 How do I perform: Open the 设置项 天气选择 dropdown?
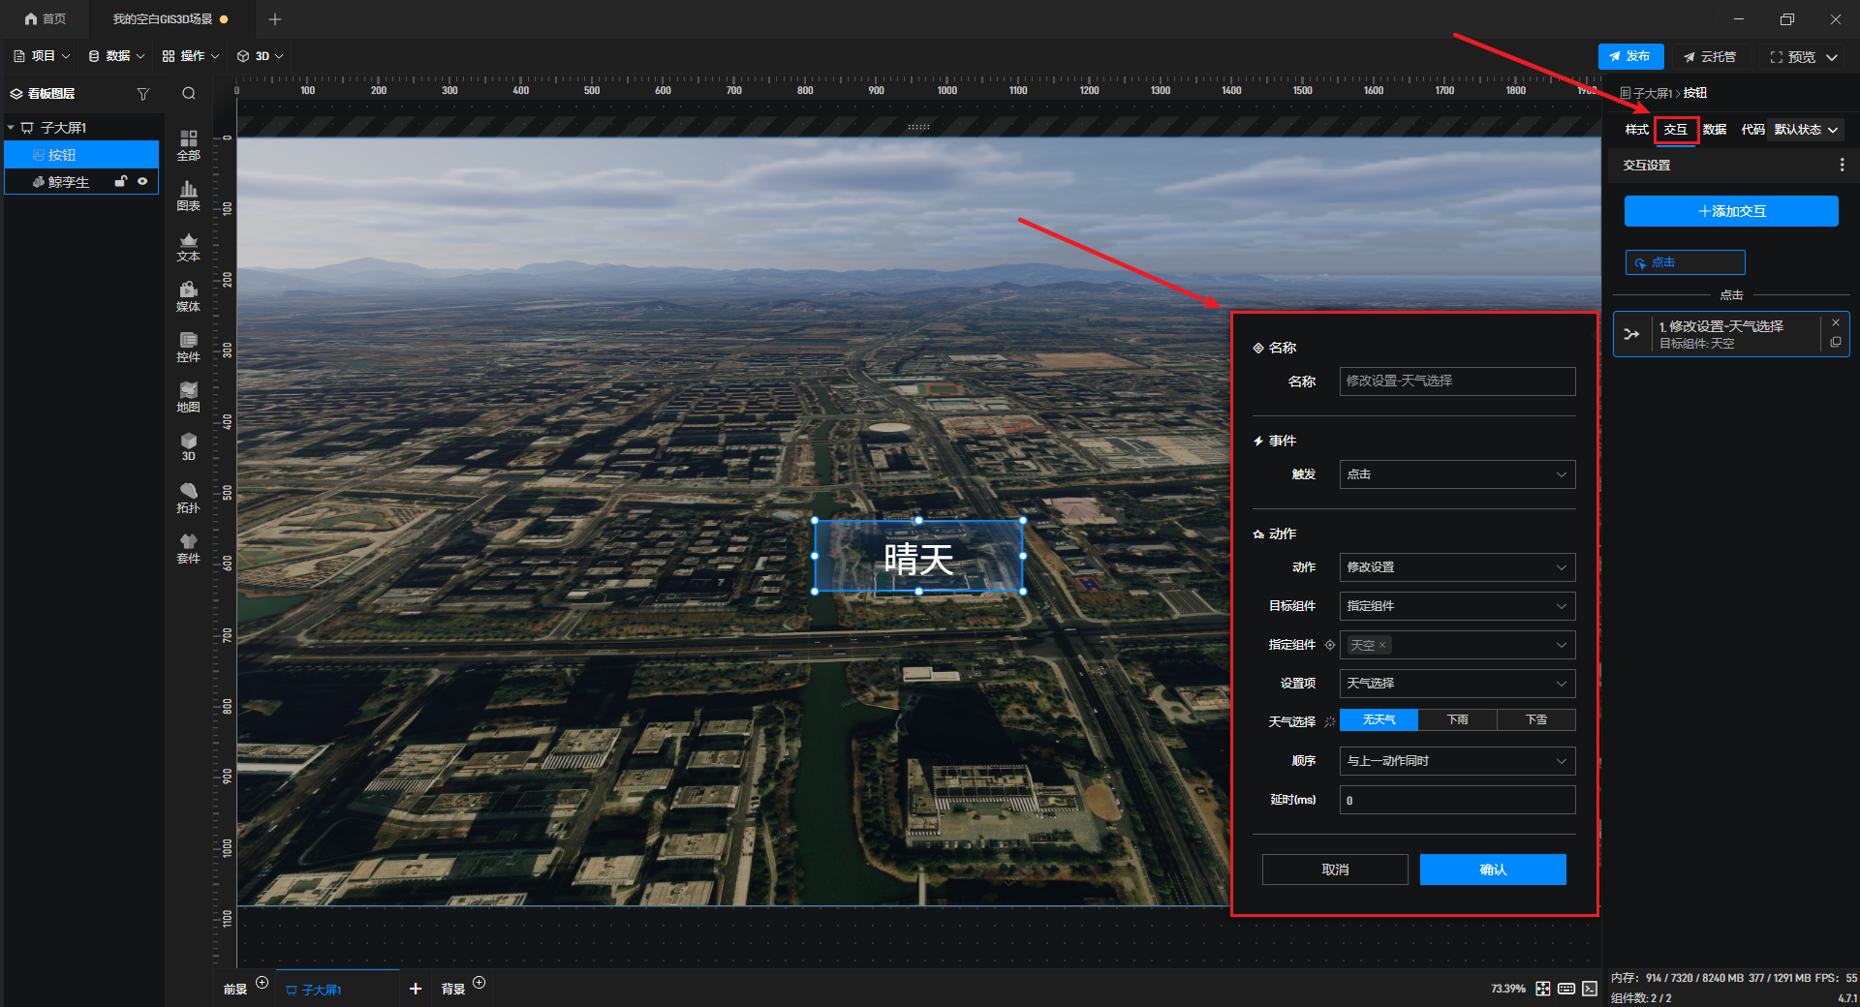(x=1457, y=684)
